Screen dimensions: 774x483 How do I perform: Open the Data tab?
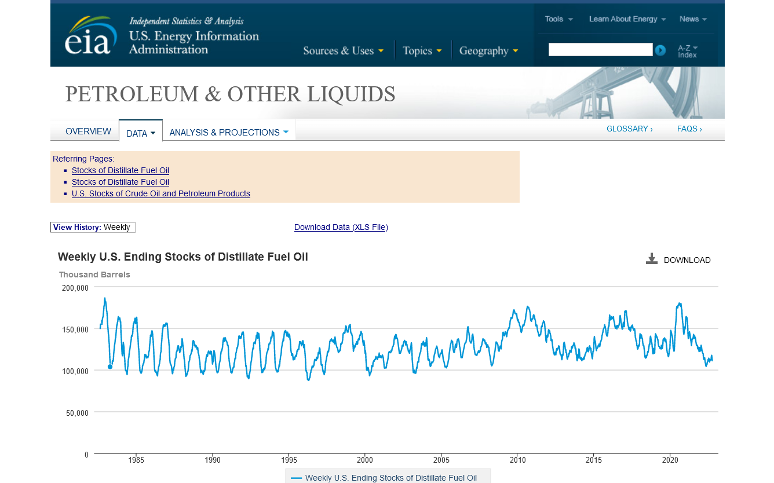click(140, 133)
